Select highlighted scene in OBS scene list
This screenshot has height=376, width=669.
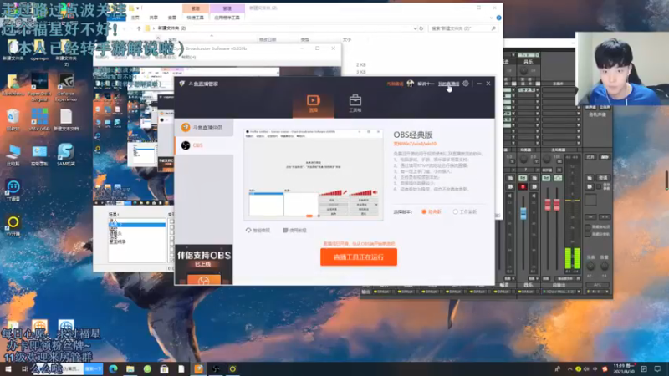(137, 225)
